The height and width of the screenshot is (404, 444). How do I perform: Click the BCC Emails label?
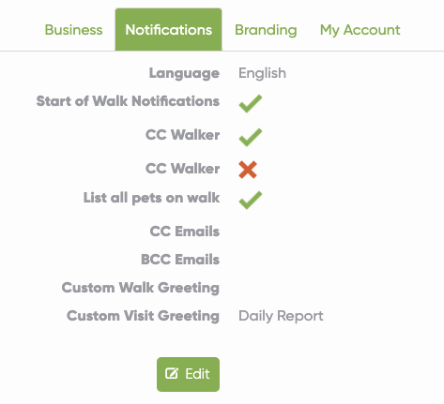(x=180, y=260)
